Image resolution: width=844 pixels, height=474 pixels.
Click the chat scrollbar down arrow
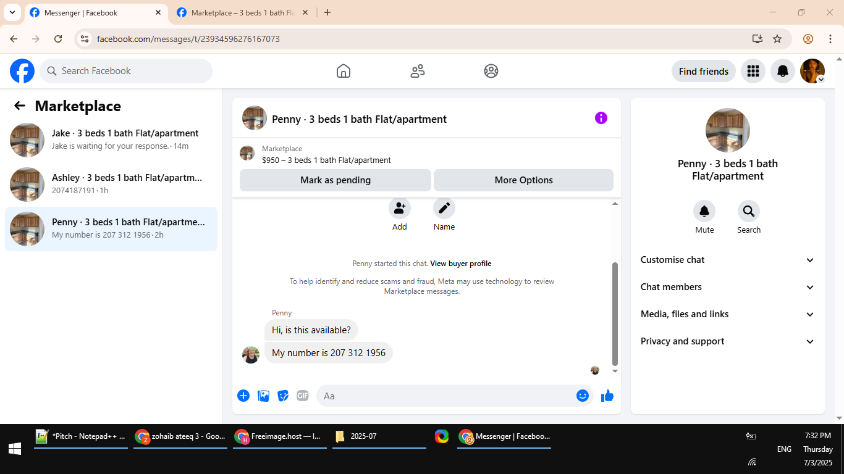(615, 372)
